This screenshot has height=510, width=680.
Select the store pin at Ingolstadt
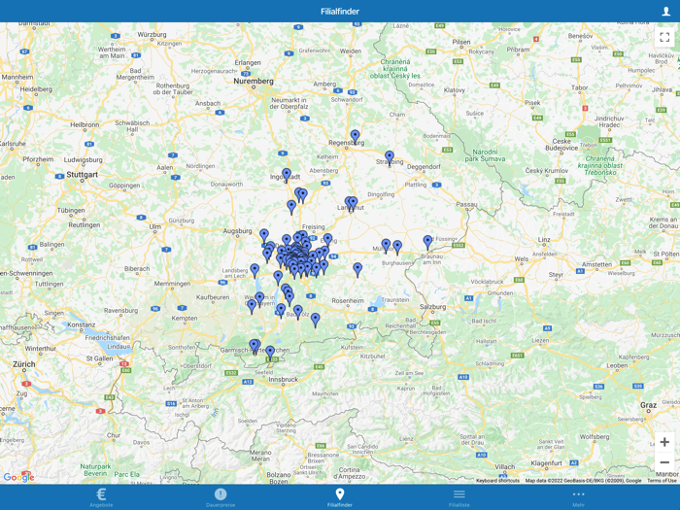click(x=287, y=176)
